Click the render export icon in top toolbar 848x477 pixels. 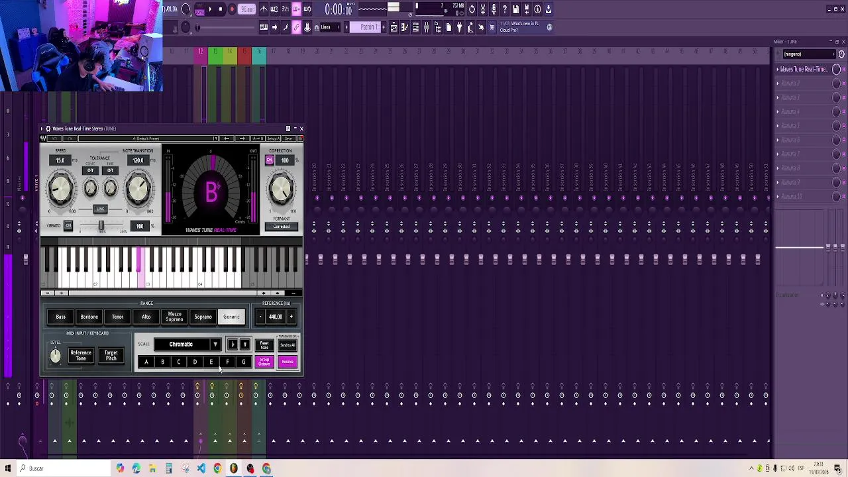526,9
